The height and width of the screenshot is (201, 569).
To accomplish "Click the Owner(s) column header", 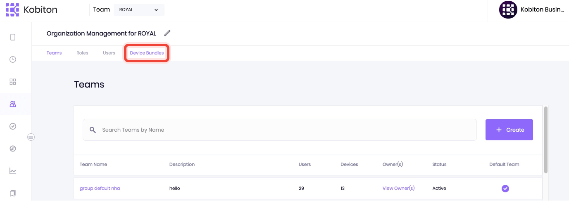I will tap(393, 164).
